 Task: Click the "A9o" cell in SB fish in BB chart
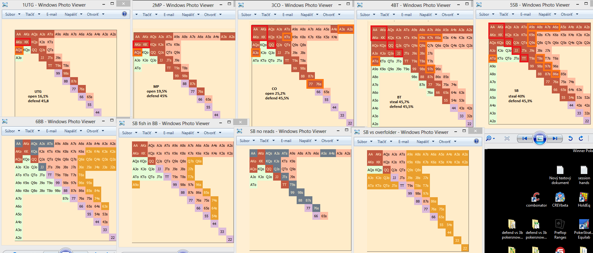pos(136,185)
